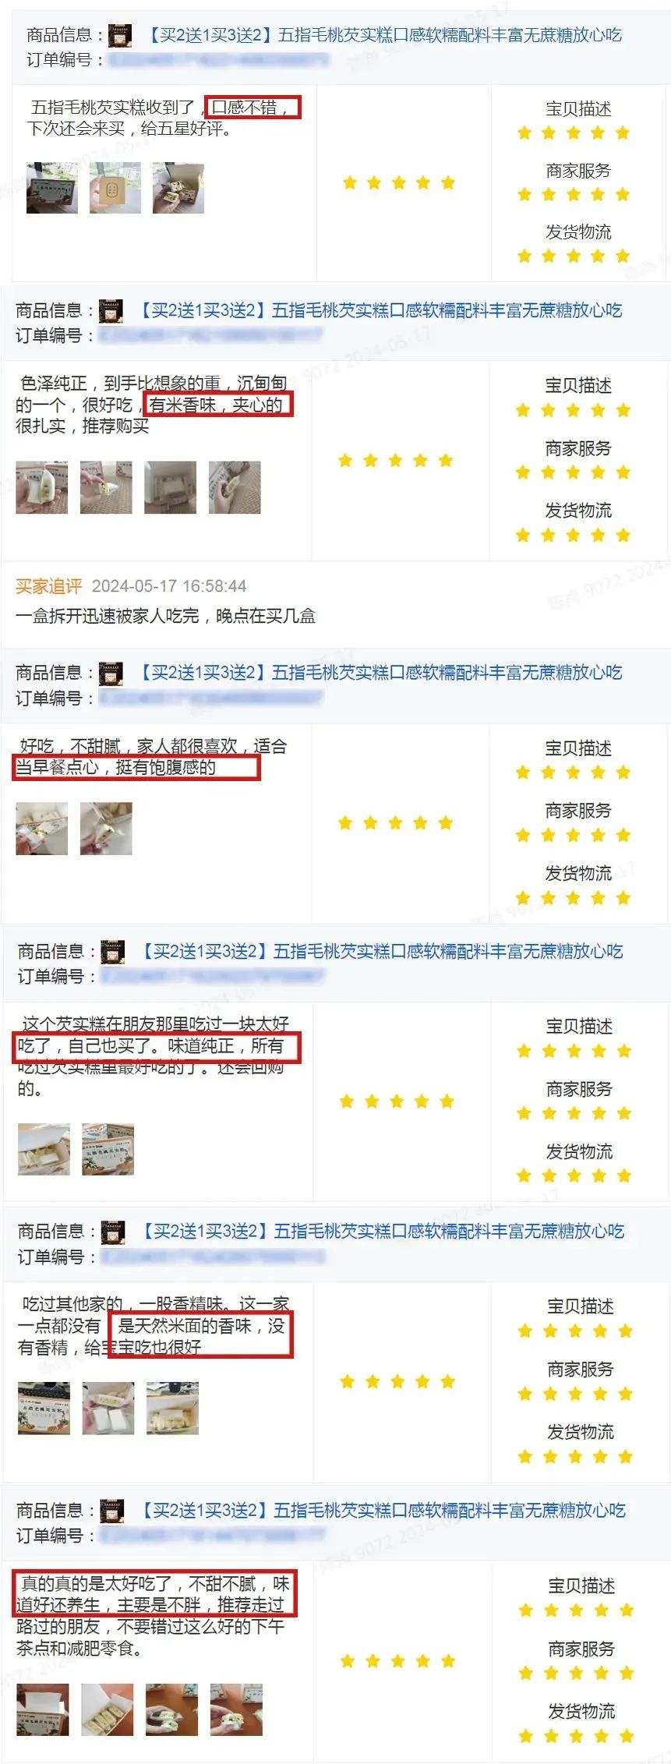Click product thumbnail icon in first order header
The image size is (671, 1764).
[x=119, y=35]
